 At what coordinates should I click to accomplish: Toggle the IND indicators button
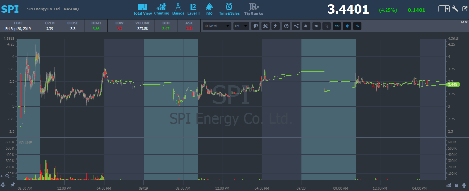tap(337, 26)
